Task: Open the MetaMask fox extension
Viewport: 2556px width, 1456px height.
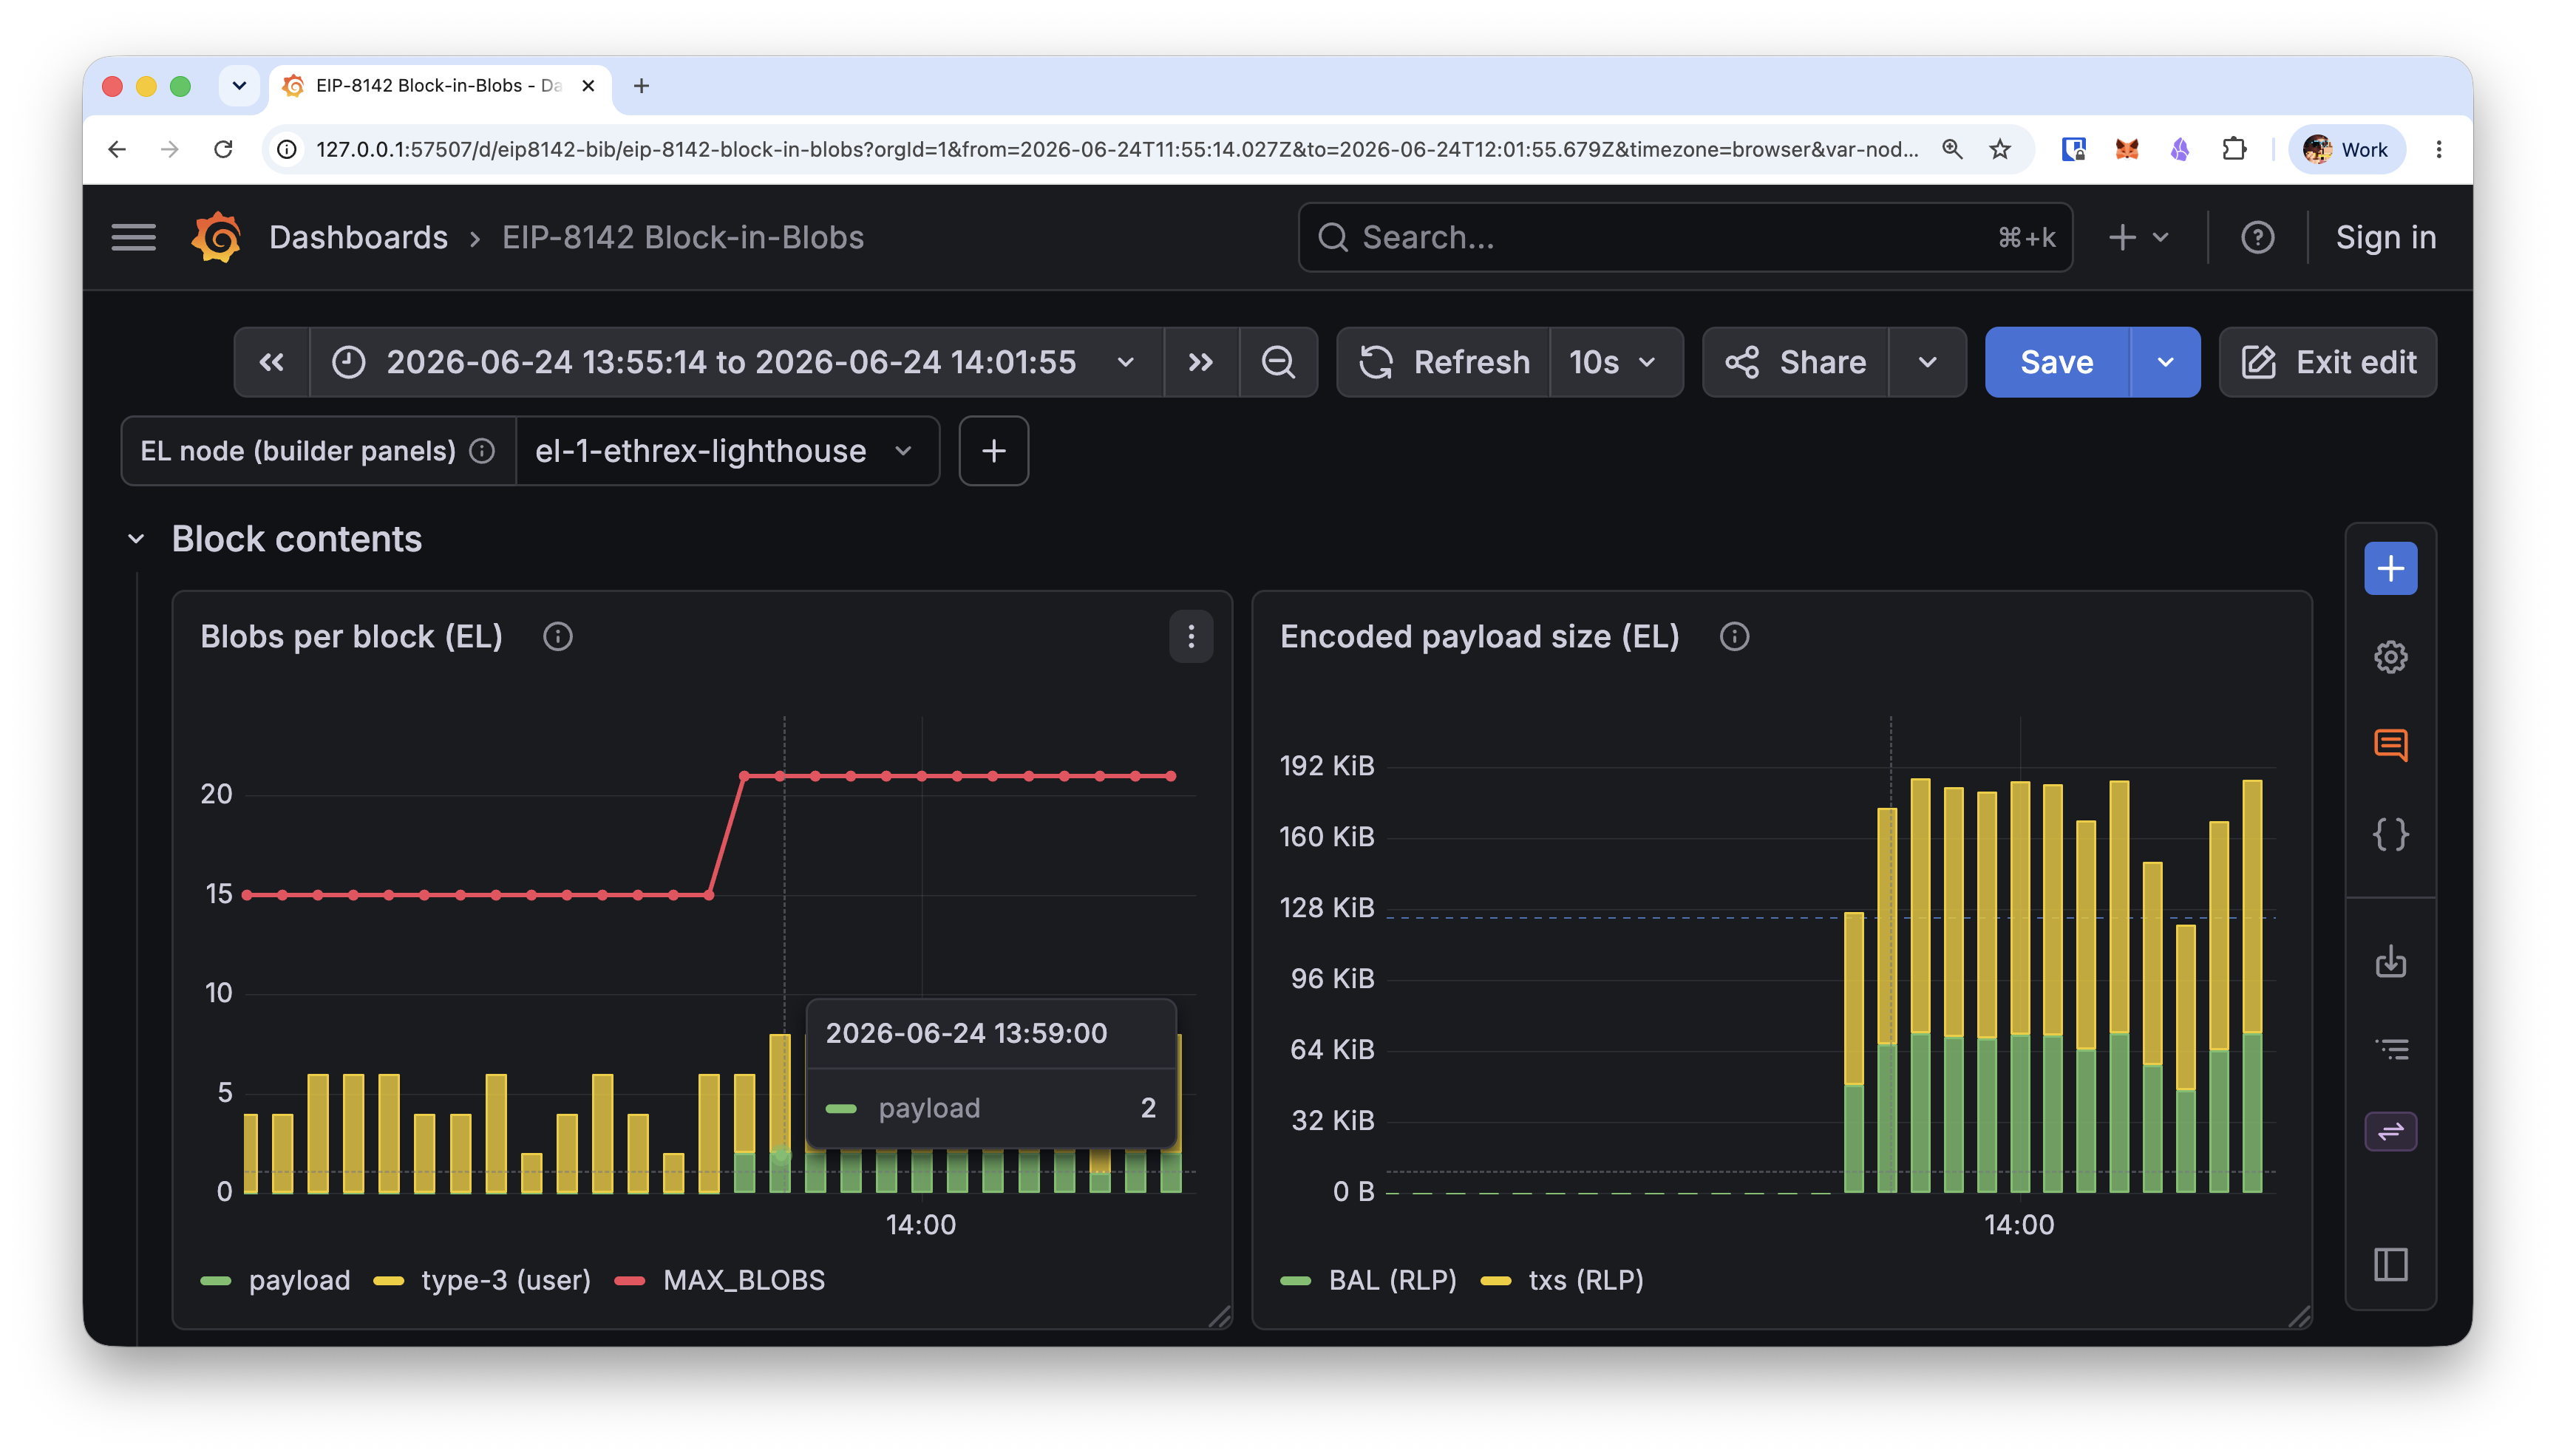Action: click(x=2126, y=149)
